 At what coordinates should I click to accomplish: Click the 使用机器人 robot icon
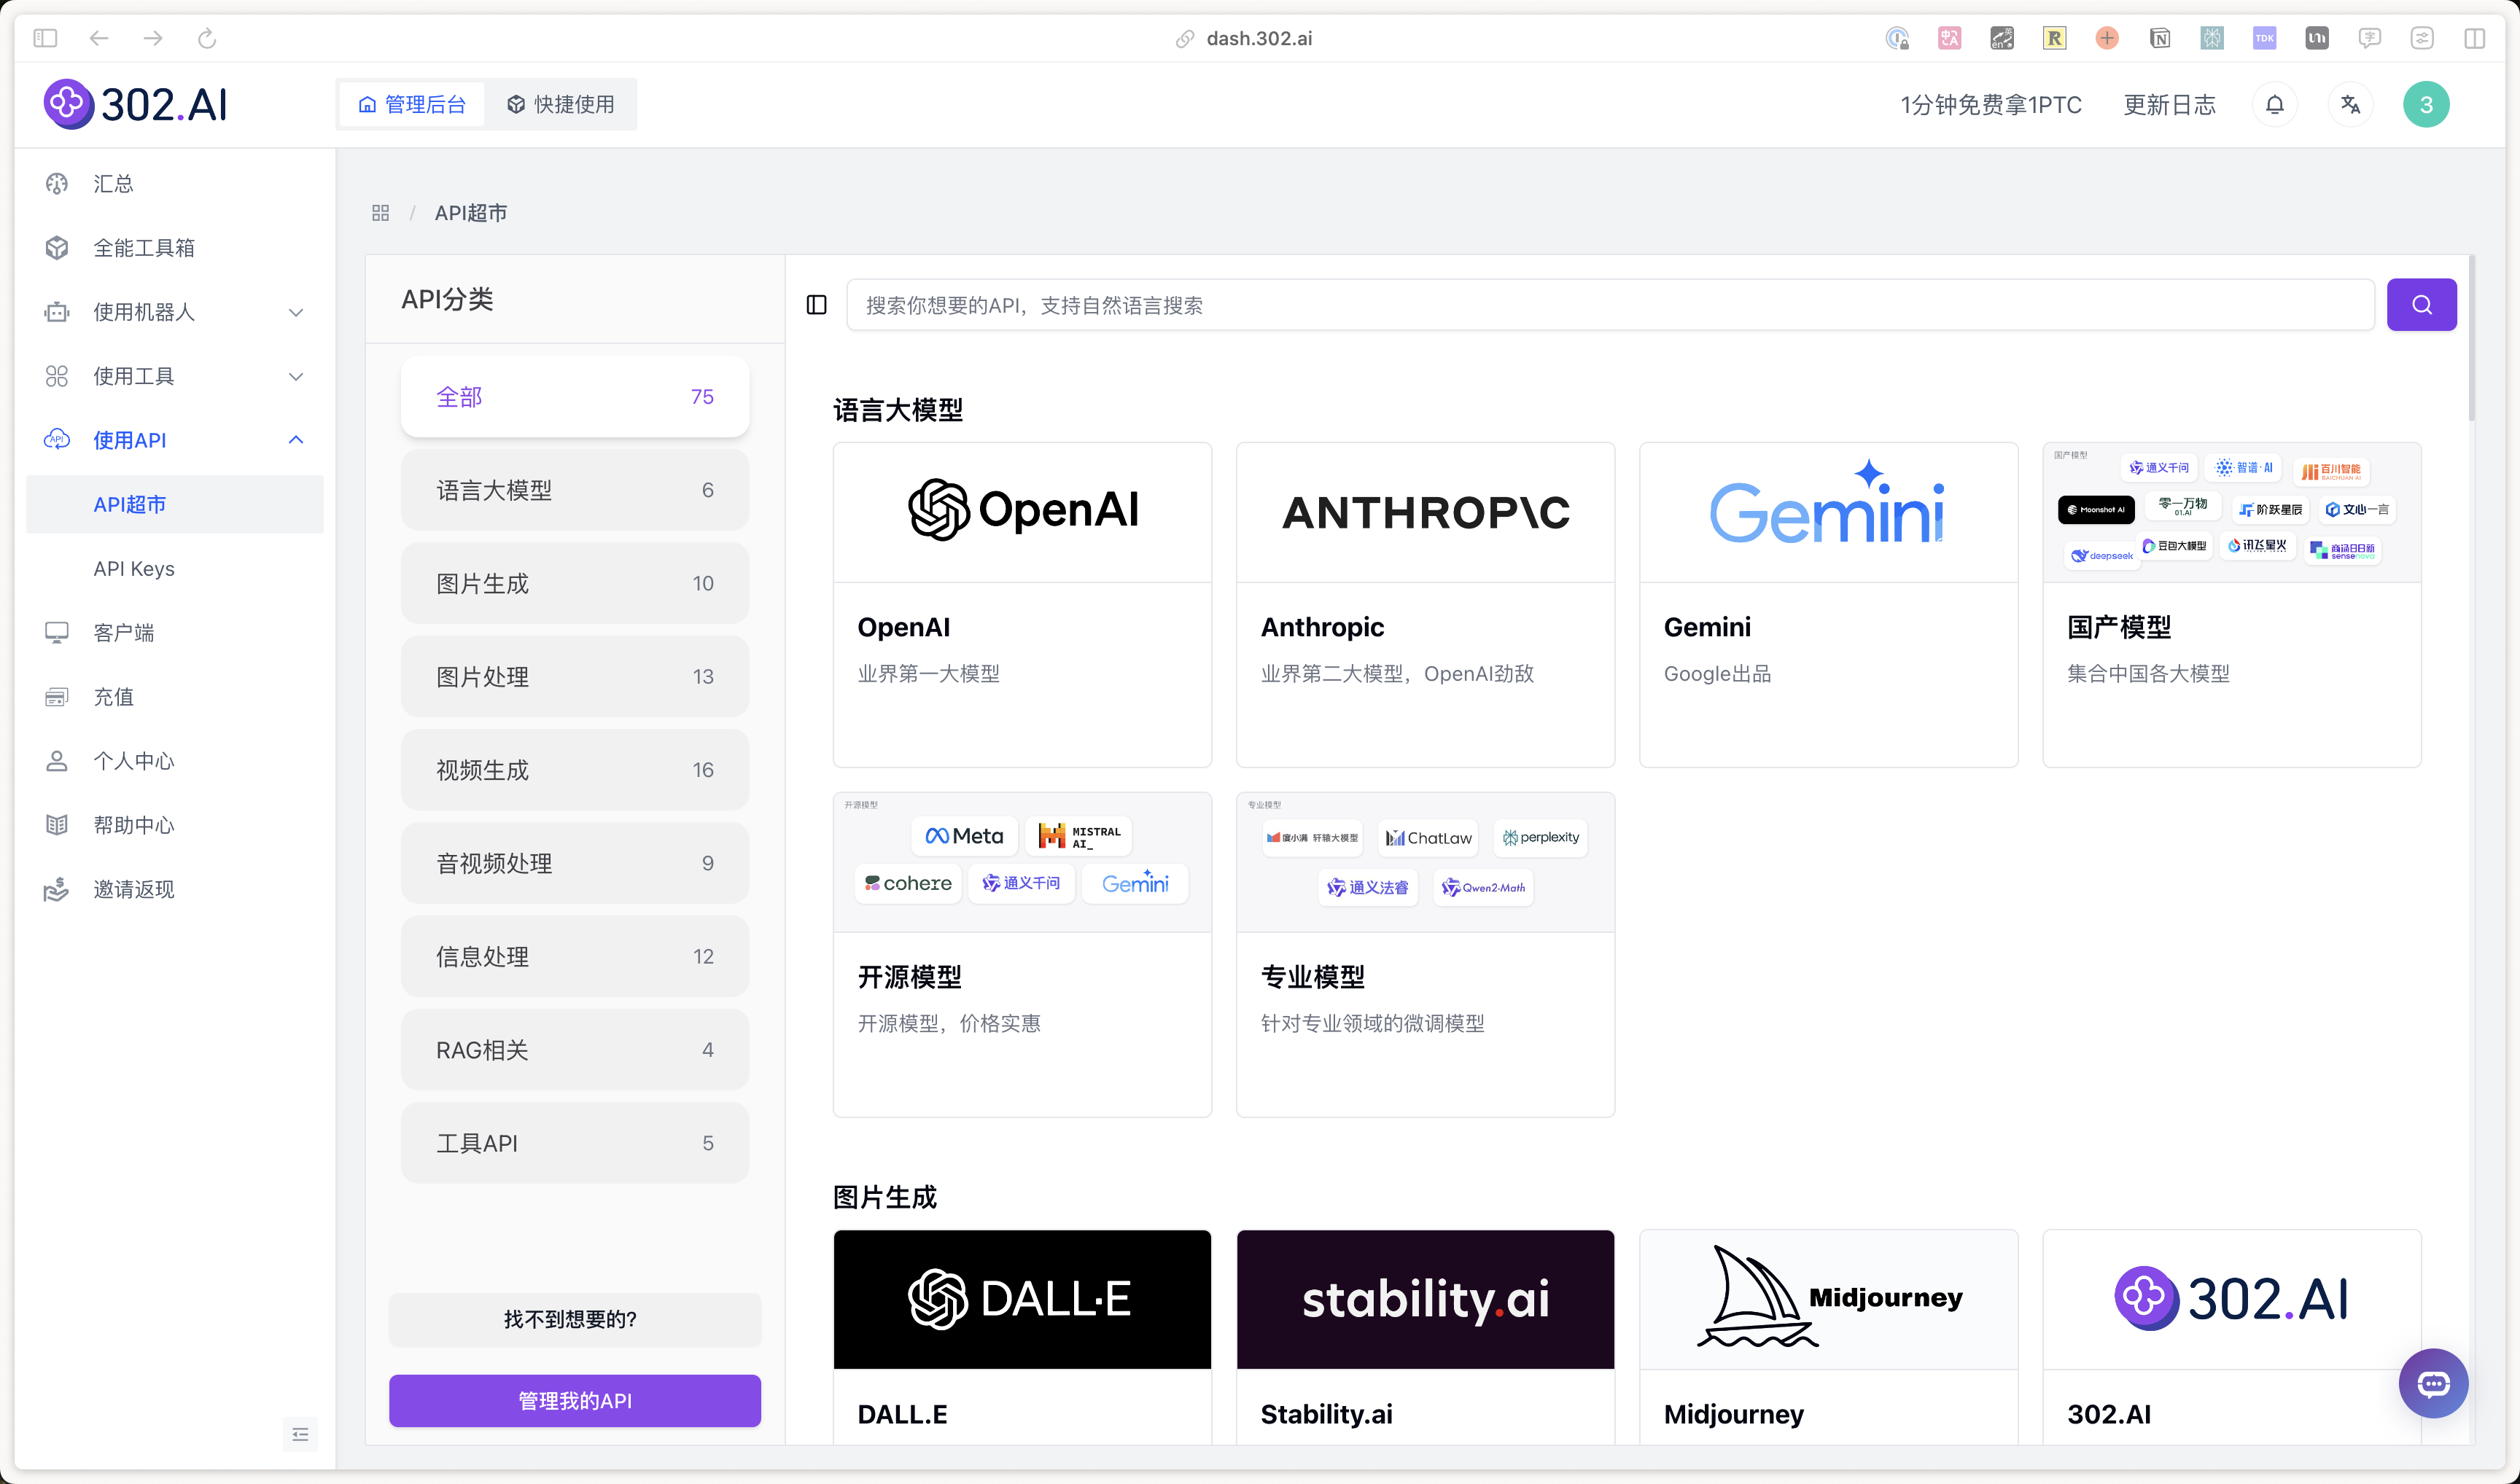coord(57,312)
